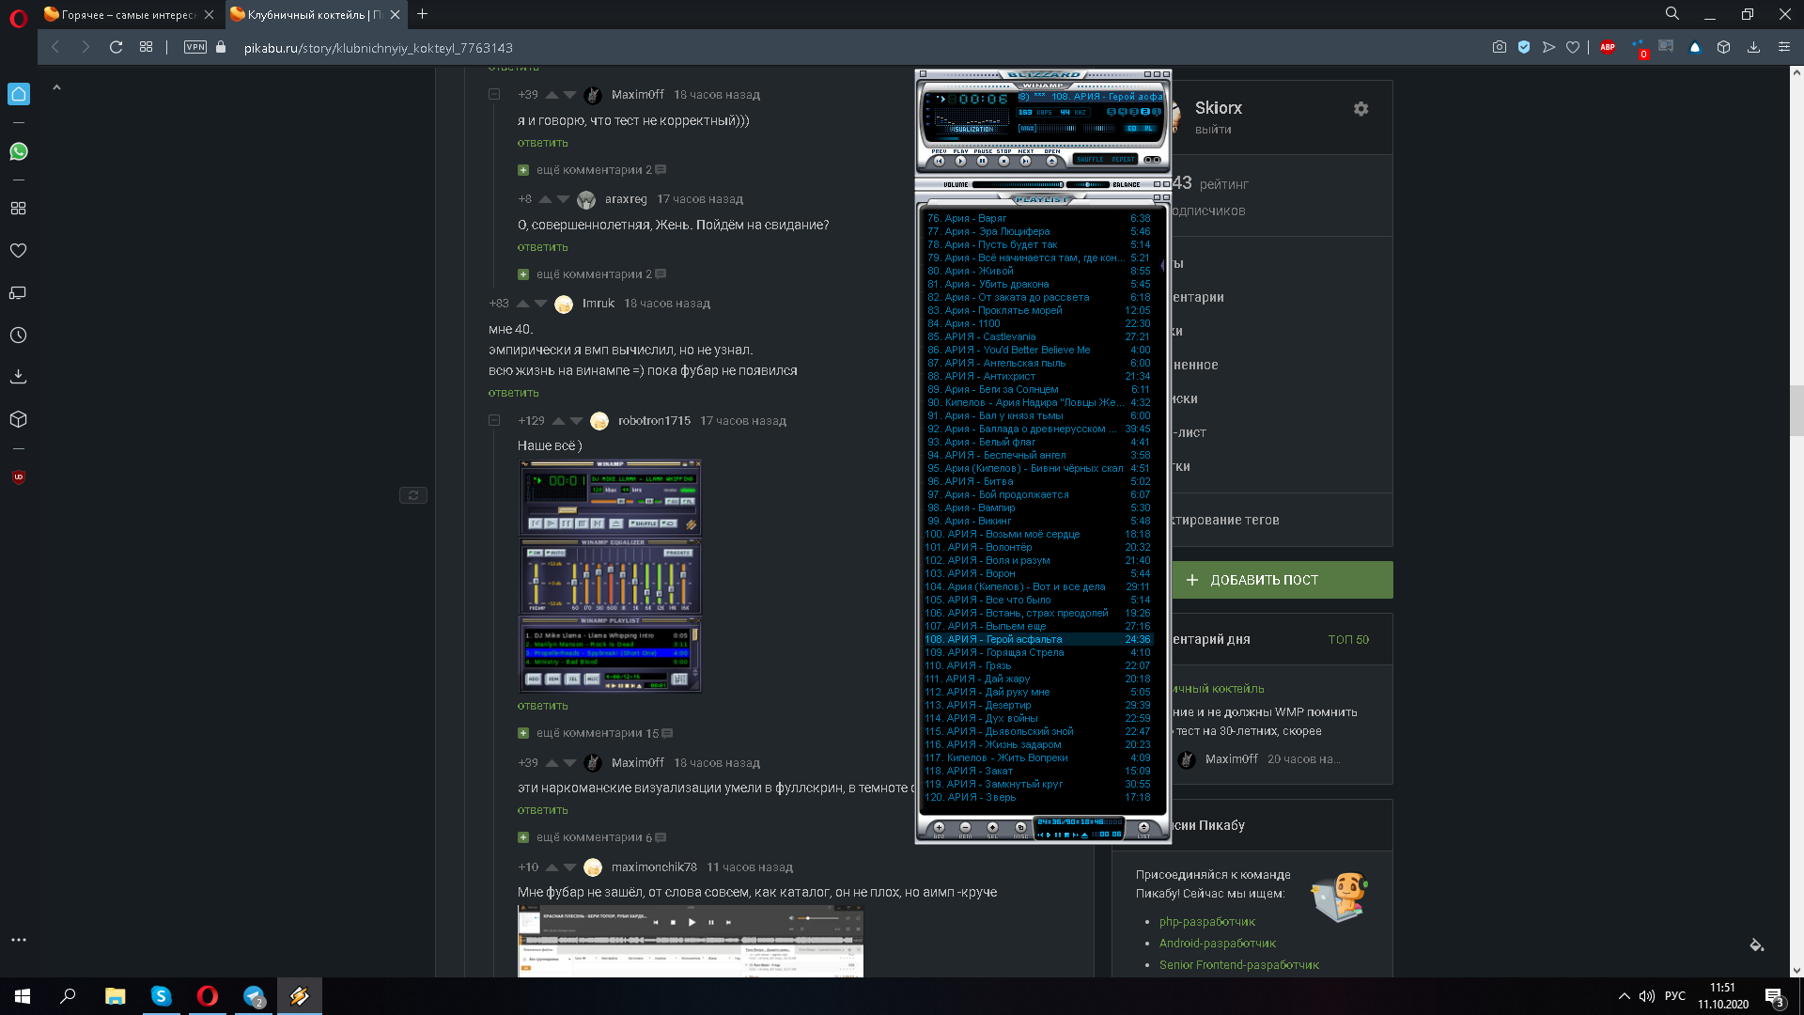This screenshot has height=1015, width=1804.
Task: Toggle Shuffle mode in Winamp
Action: click(x=1090, y=160)
